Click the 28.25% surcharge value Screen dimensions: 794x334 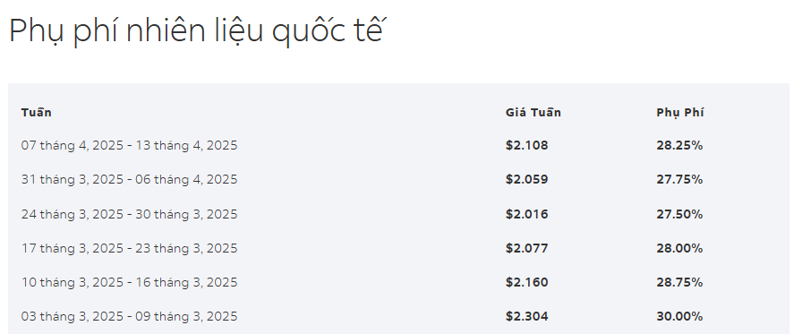[x=679, y=145]
